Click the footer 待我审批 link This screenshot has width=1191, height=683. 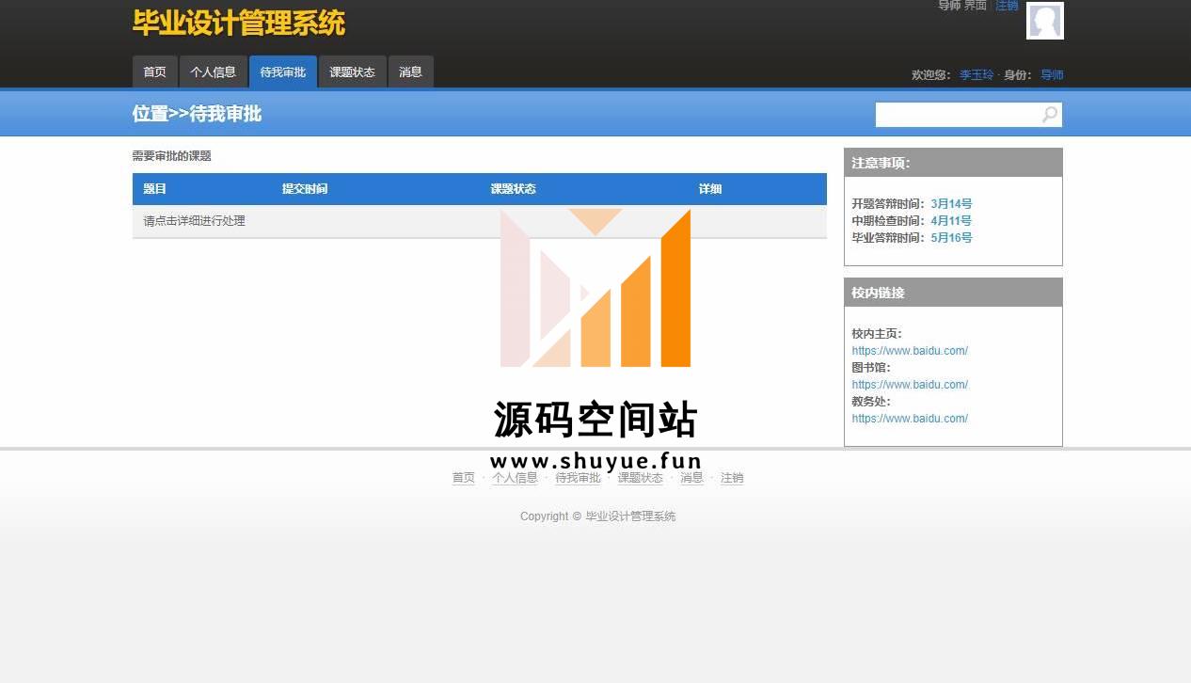[578, 478]
